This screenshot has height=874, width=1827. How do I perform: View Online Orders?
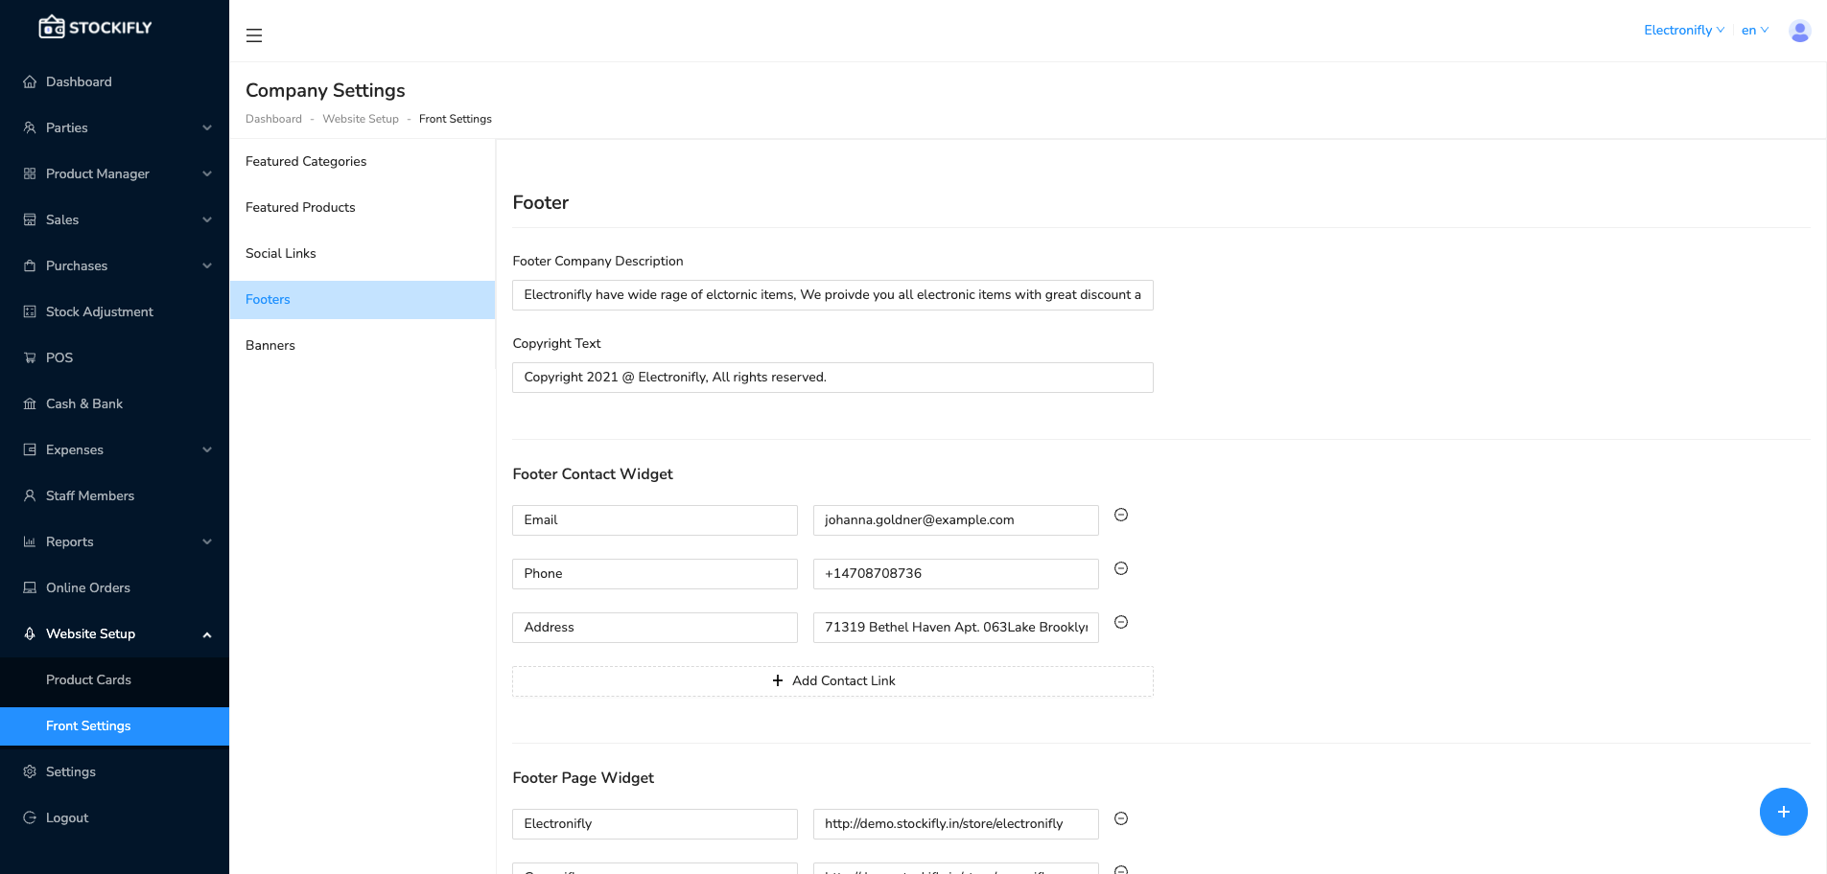(x=87, y=587)
